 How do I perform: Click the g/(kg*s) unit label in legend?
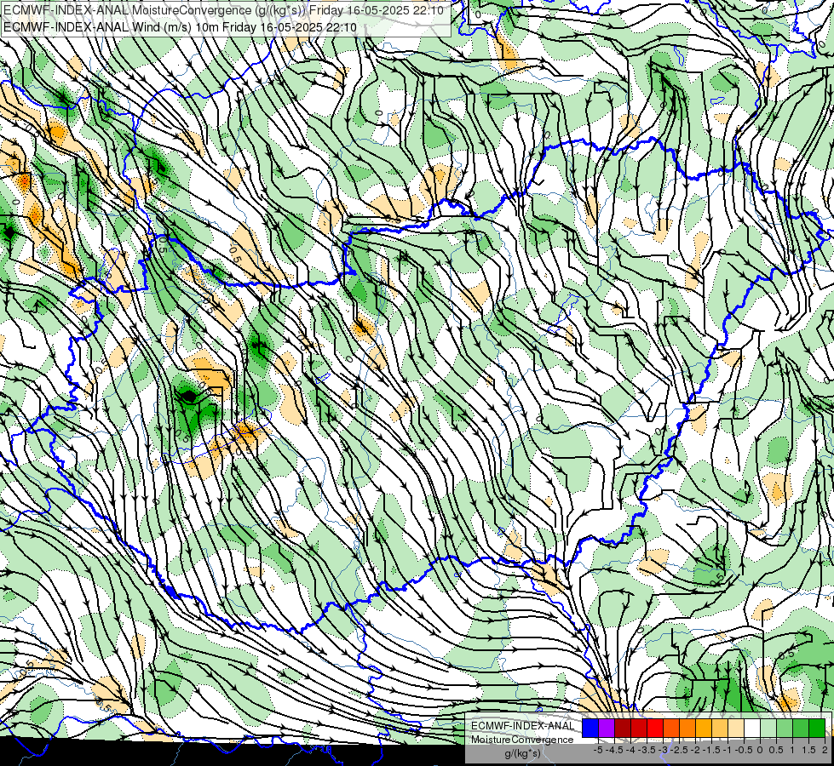point(522,753)
